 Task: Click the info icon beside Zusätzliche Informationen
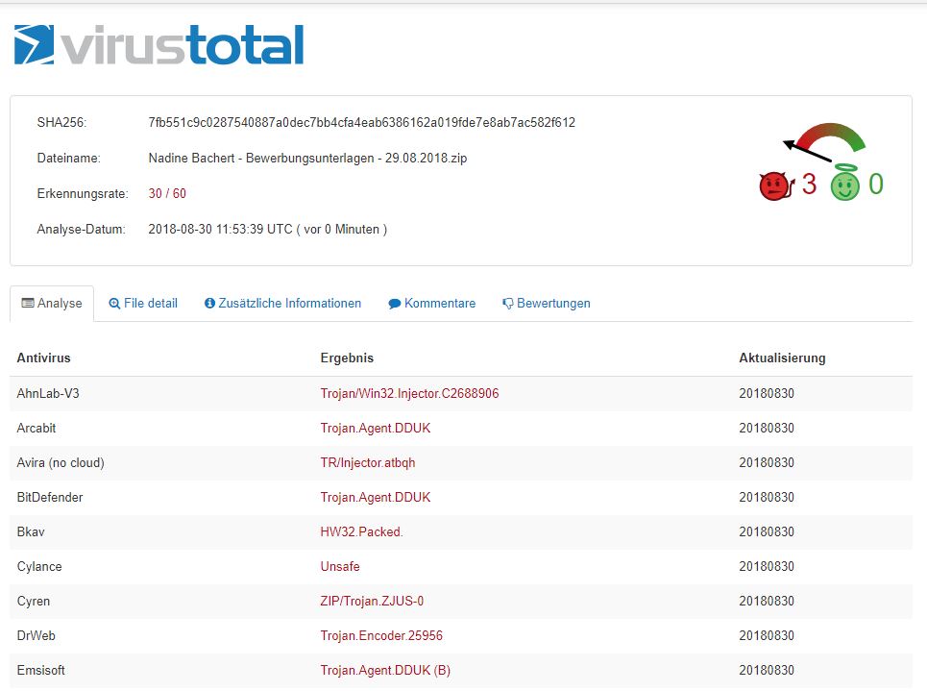pos(209,304)
